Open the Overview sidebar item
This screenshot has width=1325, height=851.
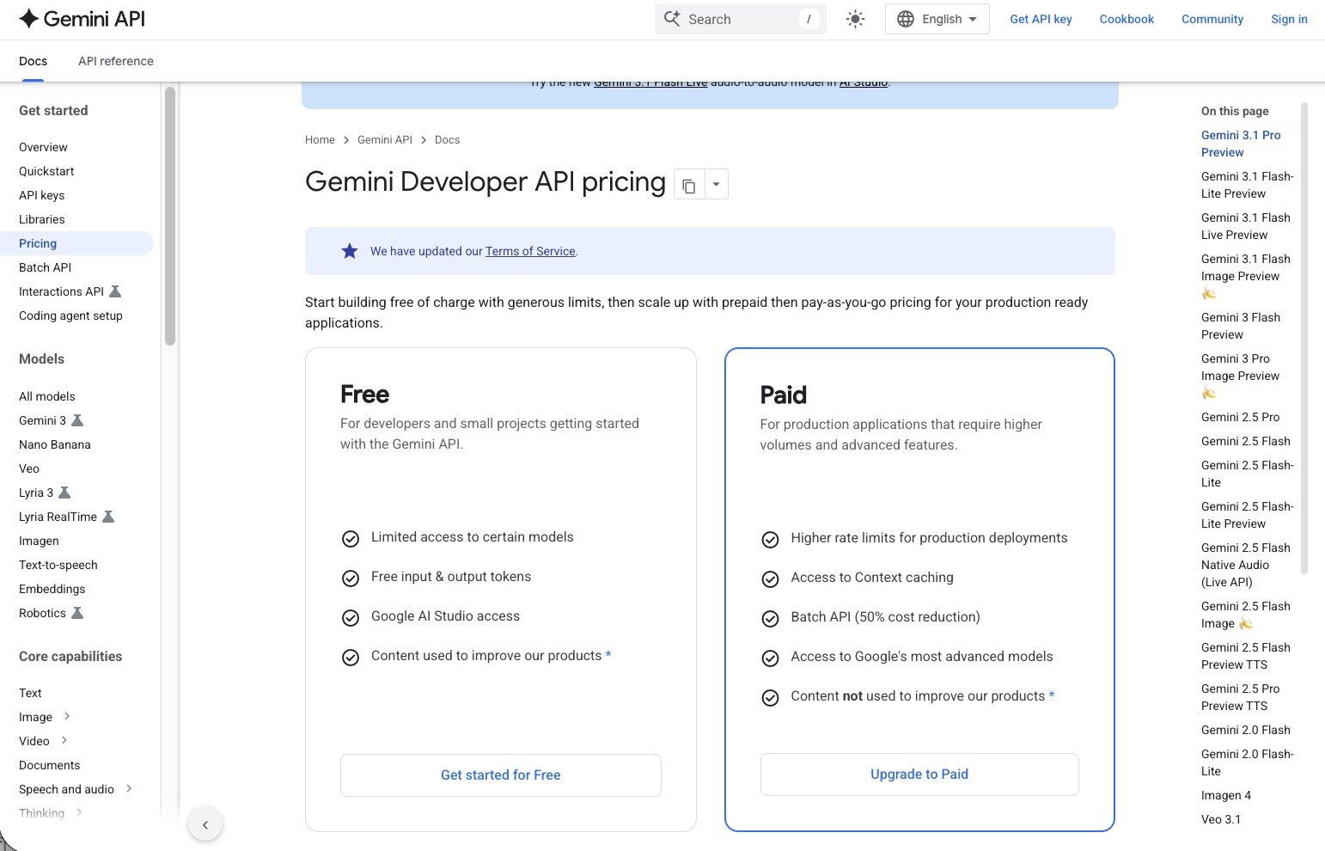(43, 147)
